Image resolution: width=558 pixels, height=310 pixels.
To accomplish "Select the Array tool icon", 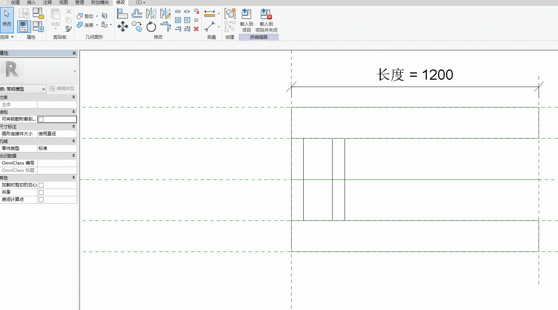I will [178, 20].
